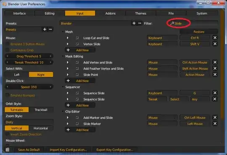Expand Vertex Slide details
The image size is (227, 155).
coord(67,44)
